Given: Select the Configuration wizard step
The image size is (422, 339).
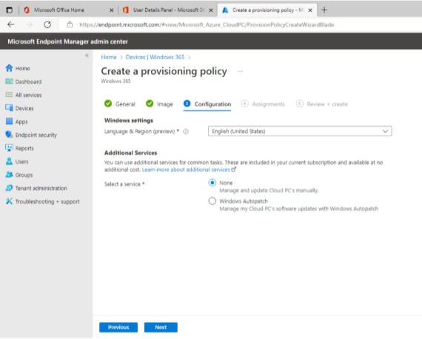Looking at the screenshot, I should [207, 104].
